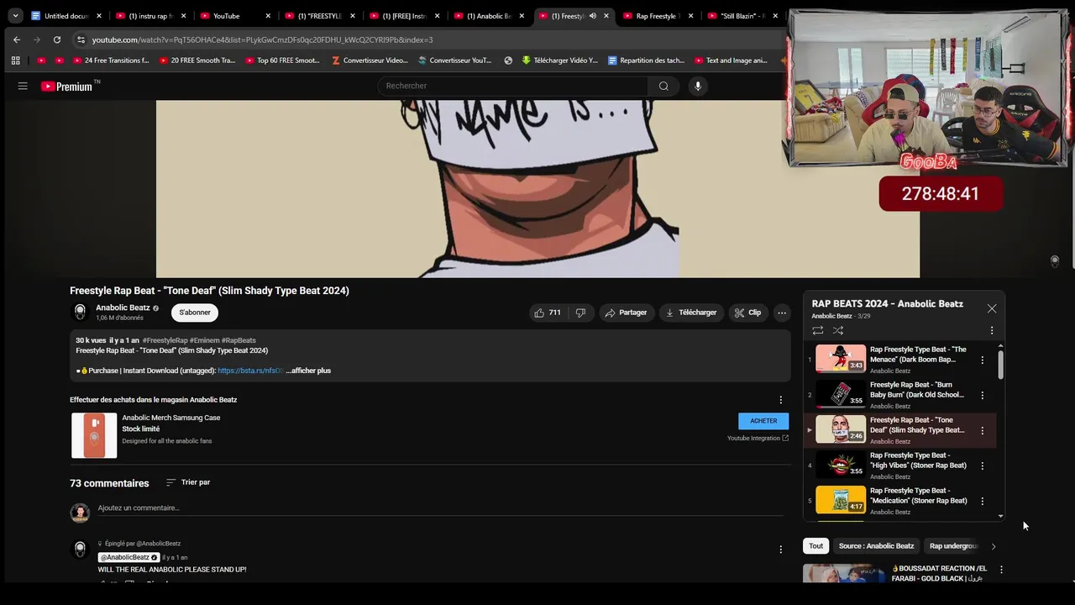The width and height of the screenshot is (1075, 605).
Task: Close the (1) Anabolic Beatz tab
Action: tap(522, 16)
